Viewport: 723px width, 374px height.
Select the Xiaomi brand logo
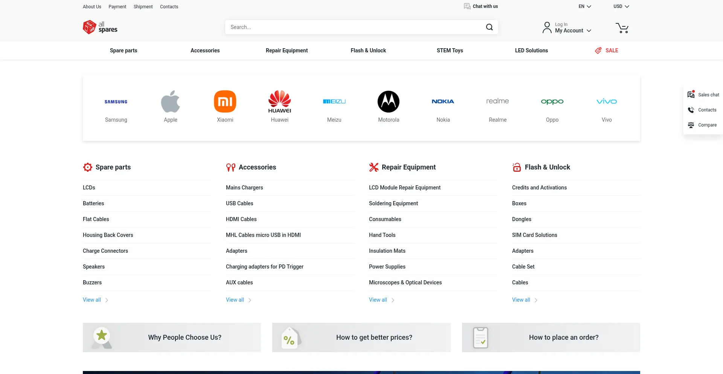tap(225, 101)
